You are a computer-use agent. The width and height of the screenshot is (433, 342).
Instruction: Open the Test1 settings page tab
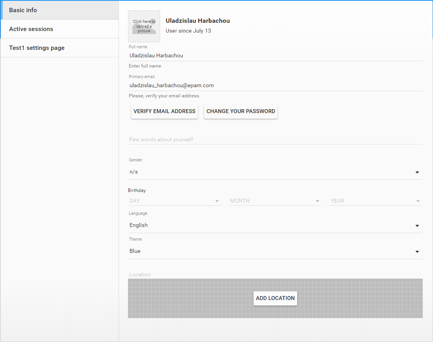(x=60, y=48)
